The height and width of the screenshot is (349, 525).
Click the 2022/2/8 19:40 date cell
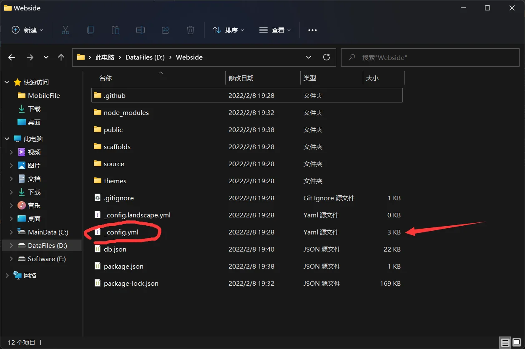click(251, 249)
